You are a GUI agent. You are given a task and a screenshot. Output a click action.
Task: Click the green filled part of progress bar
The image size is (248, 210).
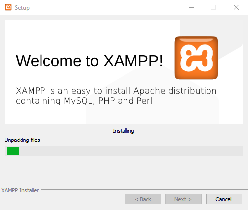13,151
